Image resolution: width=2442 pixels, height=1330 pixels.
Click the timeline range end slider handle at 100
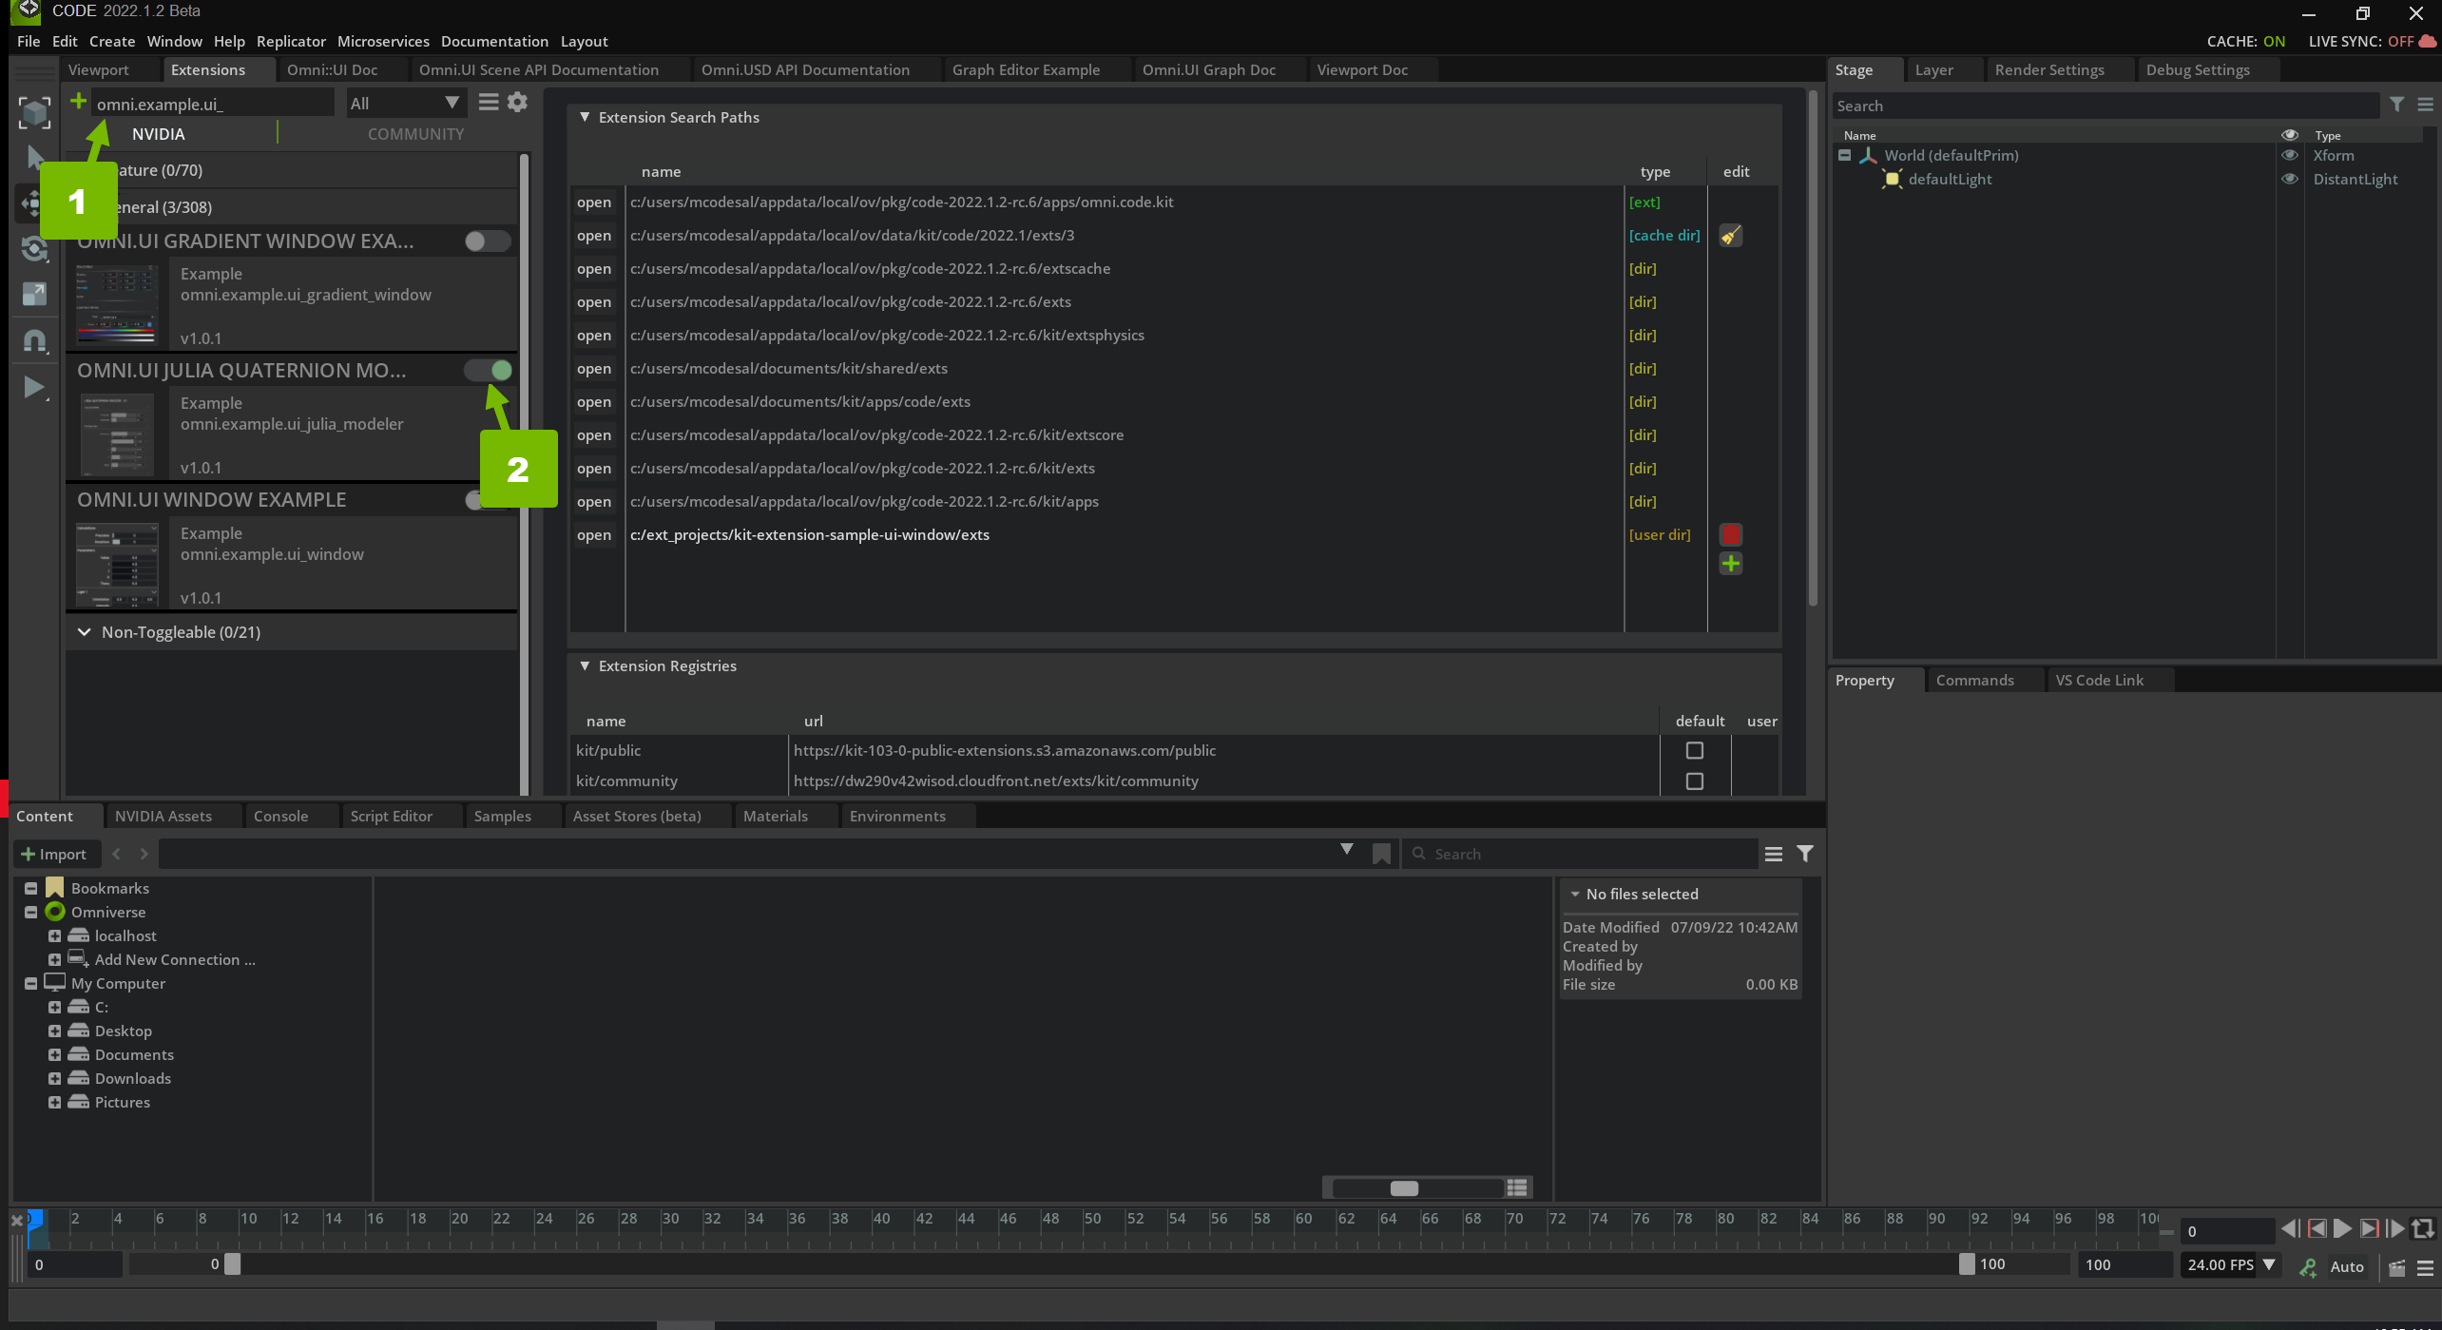coord(1966,1264)
